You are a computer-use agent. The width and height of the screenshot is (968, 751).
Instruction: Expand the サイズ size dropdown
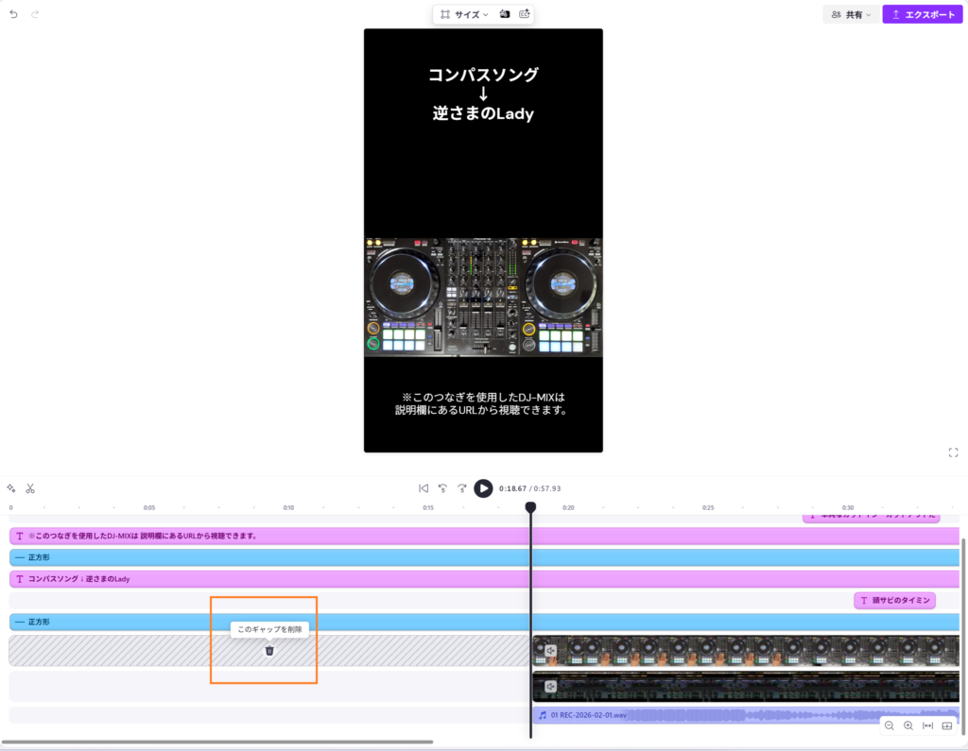[465, 15]
